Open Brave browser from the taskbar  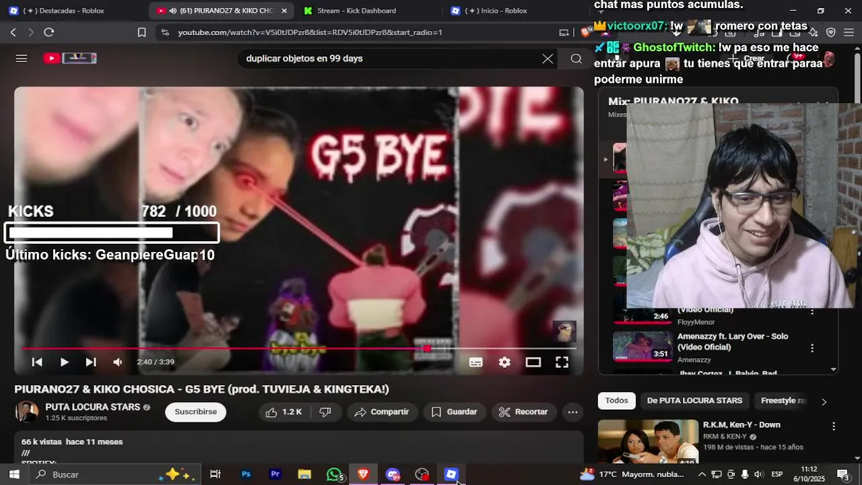(363, 474)
